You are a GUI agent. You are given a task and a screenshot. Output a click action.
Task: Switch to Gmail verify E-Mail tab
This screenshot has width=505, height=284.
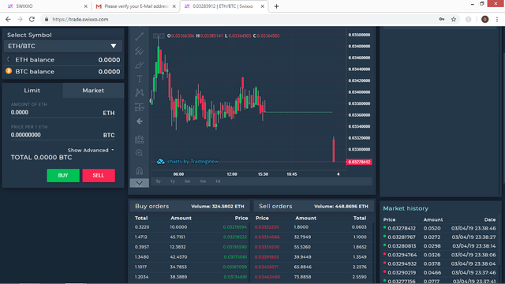(136, 6)
